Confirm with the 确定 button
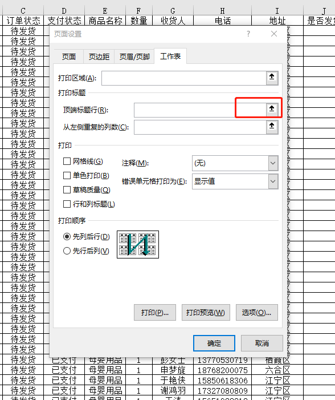Image resolution: width=335 pixels, height=400 pixels. (214, 343)
